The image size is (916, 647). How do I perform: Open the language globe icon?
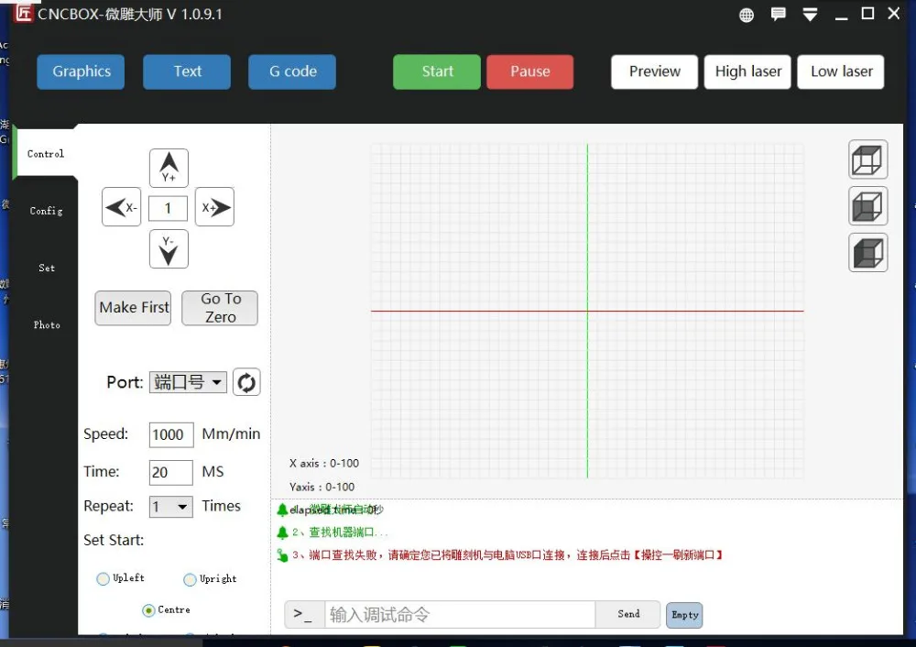tap(747, 16)
